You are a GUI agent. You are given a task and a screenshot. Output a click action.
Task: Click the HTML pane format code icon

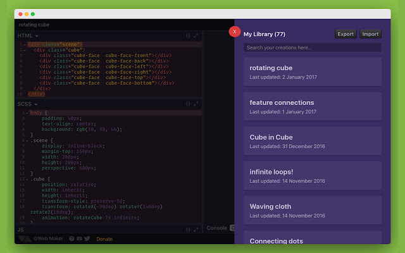pos(188,36)
